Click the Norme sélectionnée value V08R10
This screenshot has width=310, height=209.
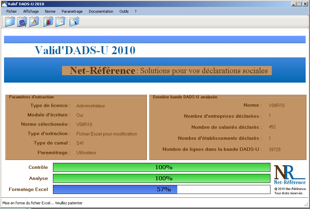(84, 124)
